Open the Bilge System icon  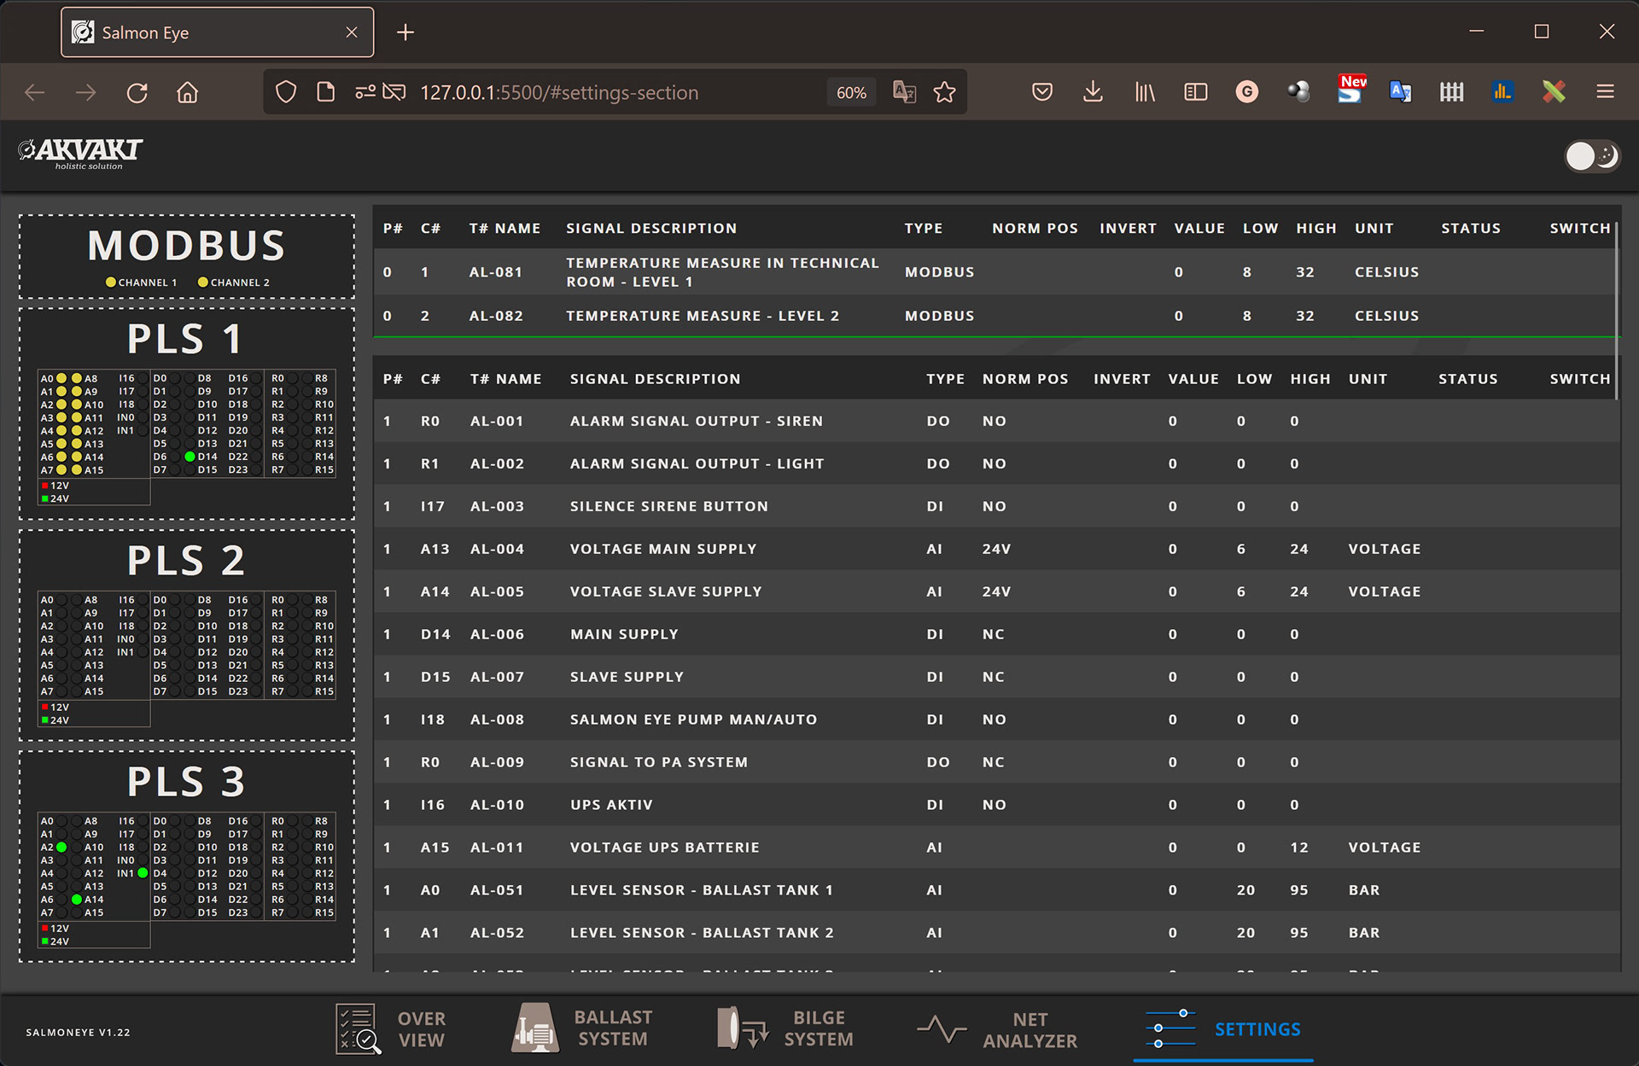[x=741, y=1028]
